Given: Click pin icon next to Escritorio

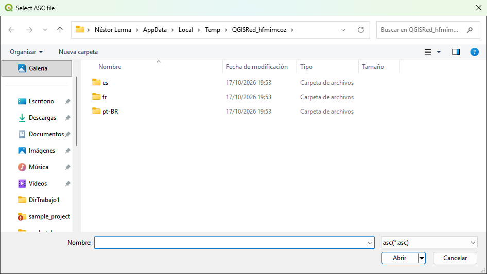Looking at the screenshot, I should click(68, 101).
